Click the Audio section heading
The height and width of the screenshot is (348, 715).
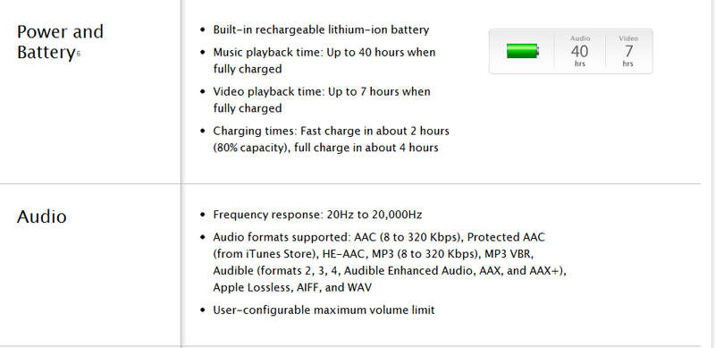click(x=41, y=216)
